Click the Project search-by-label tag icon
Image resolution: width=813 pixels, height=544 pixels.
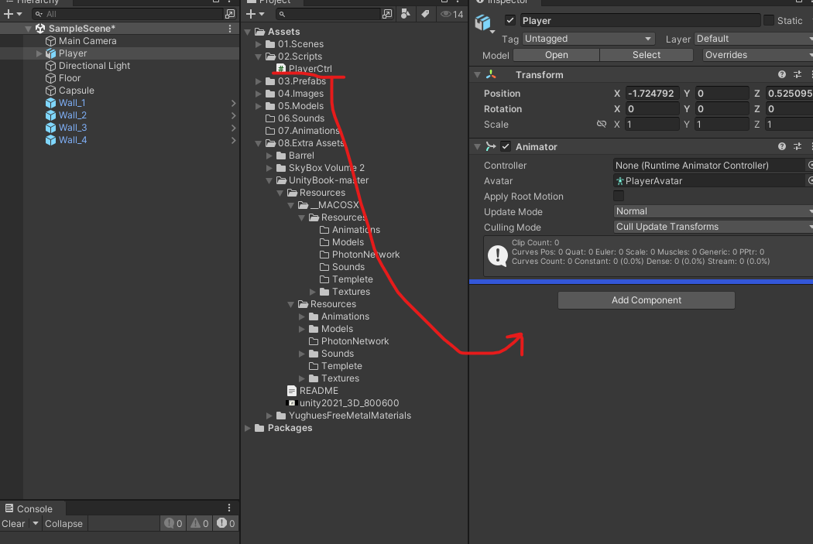point(425,14)
